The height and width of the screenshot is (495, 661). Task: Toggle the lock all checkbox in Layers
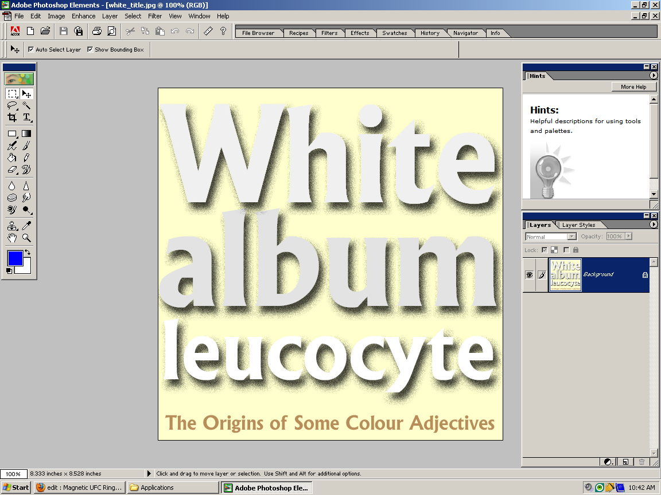(566, 250)
